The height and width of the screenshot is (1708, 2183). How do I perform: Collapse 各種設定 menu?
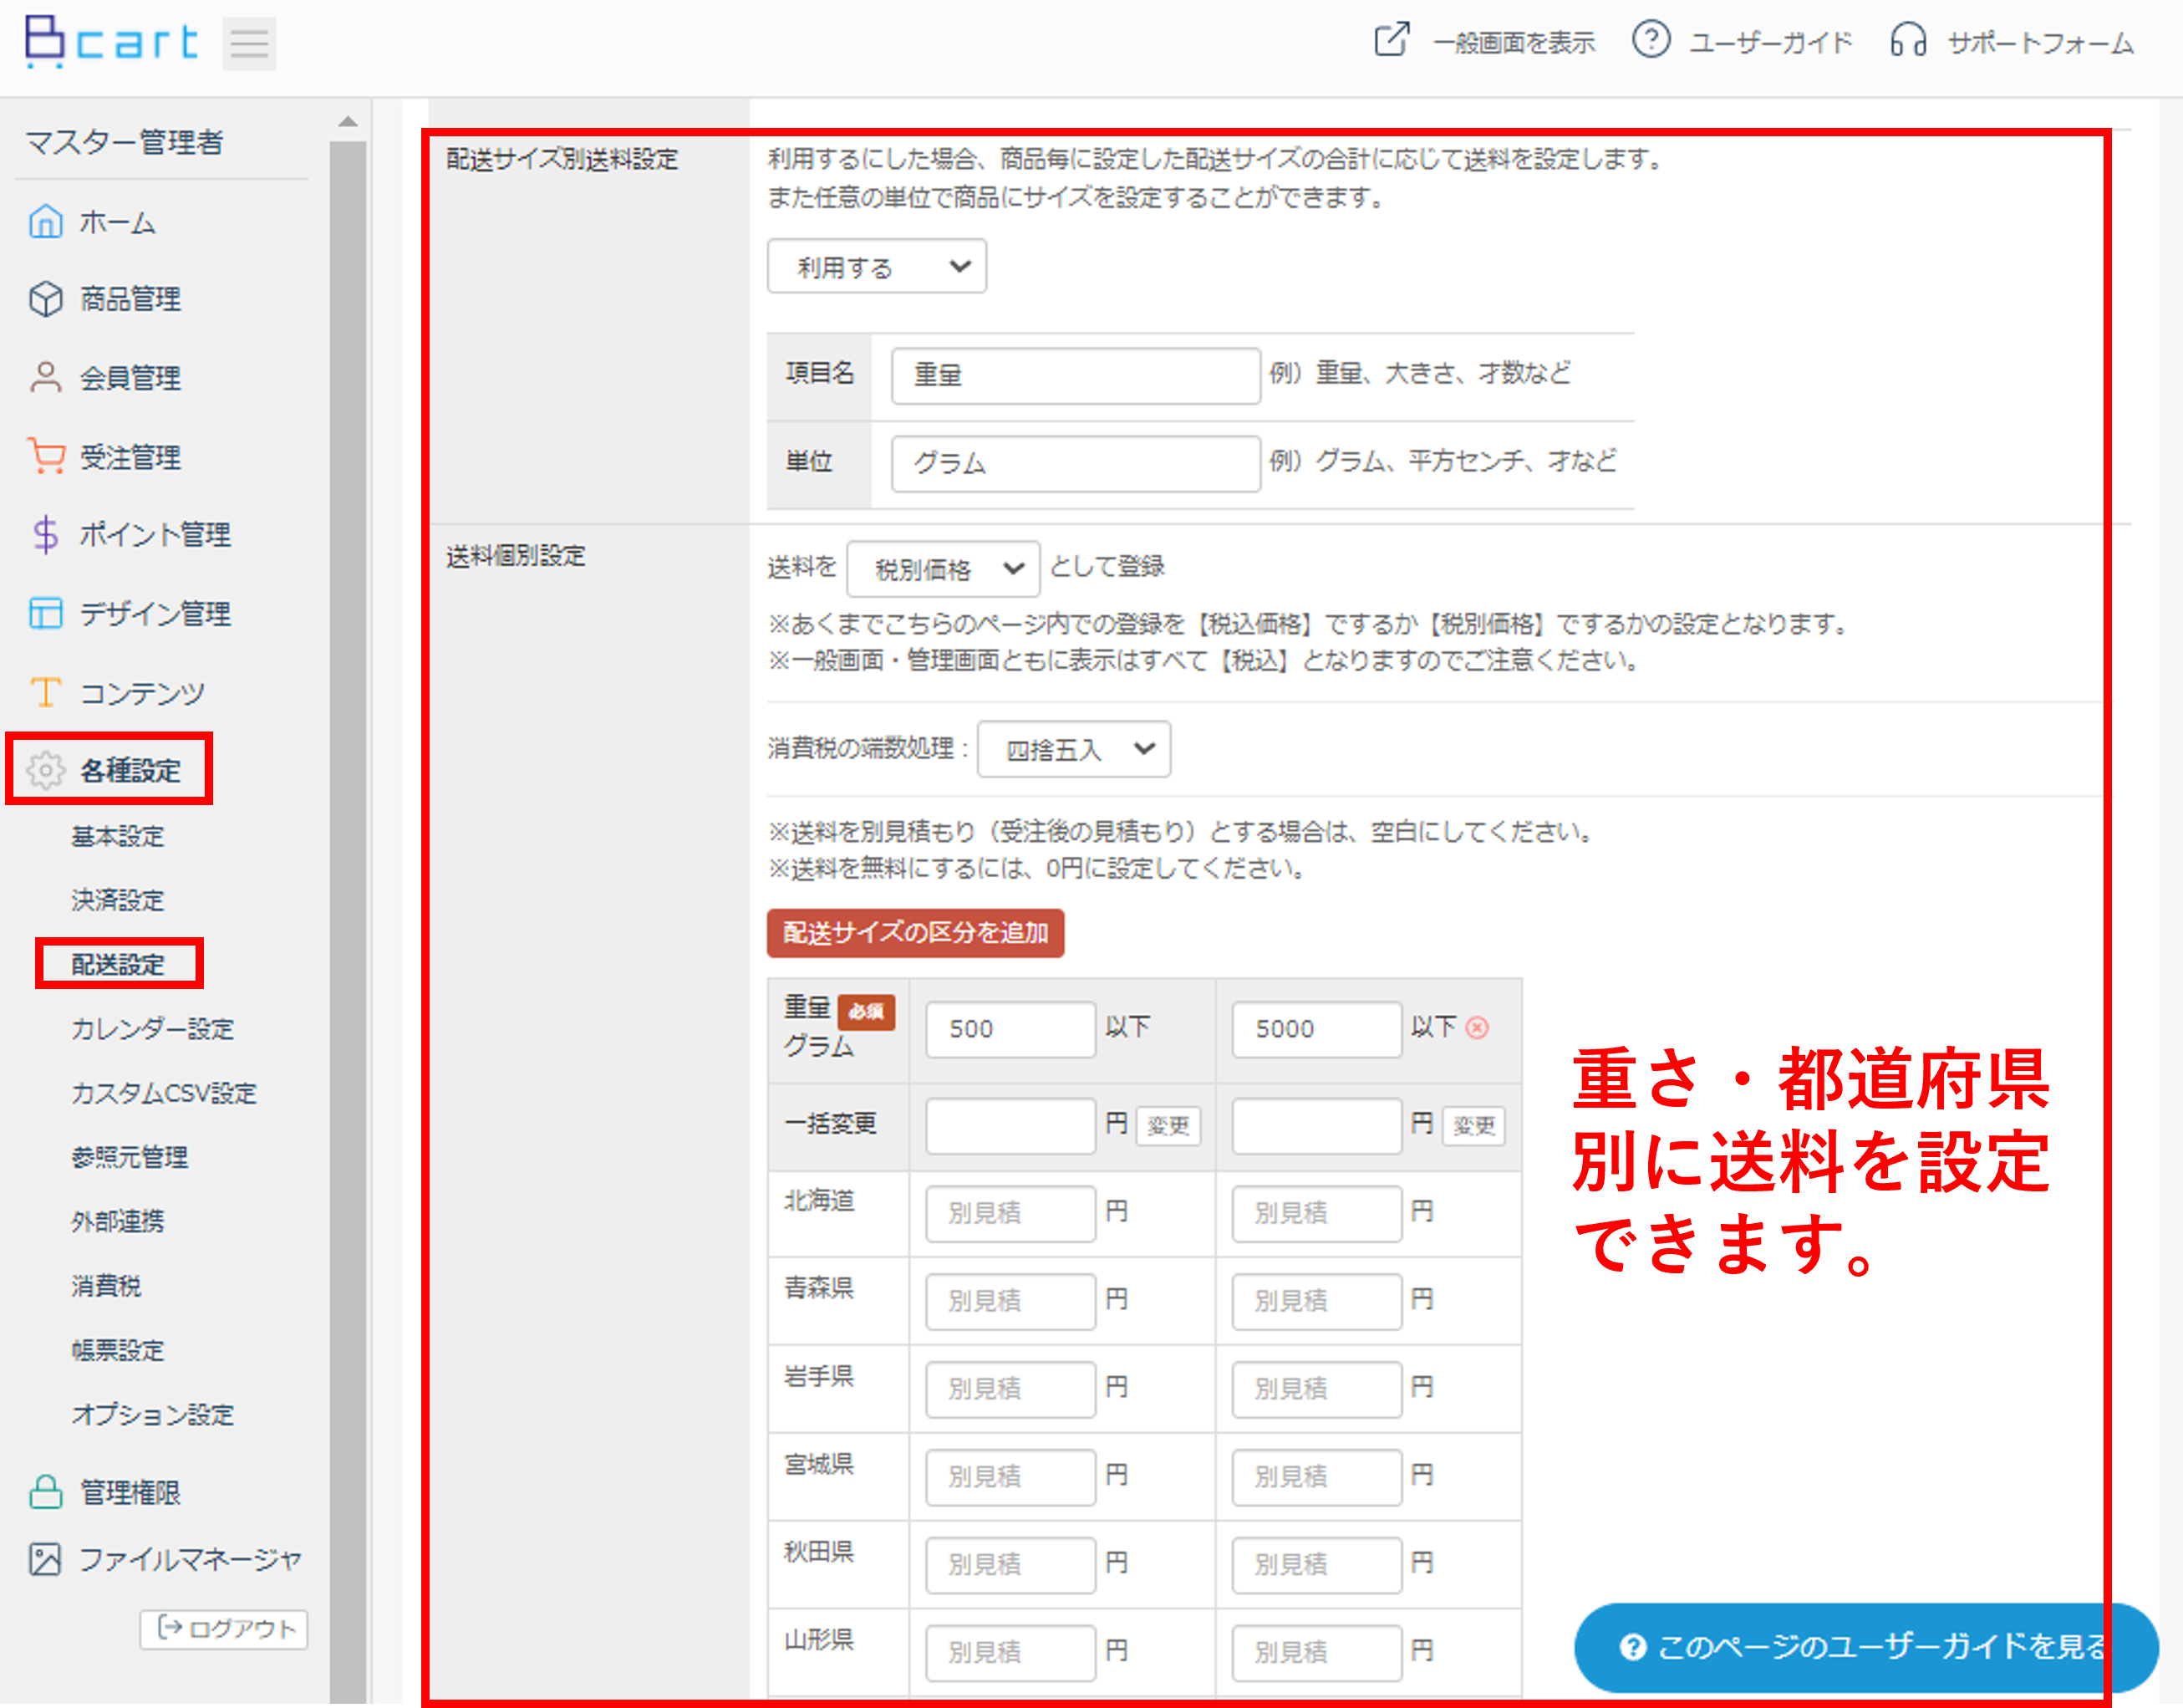(x=130, y=771)
